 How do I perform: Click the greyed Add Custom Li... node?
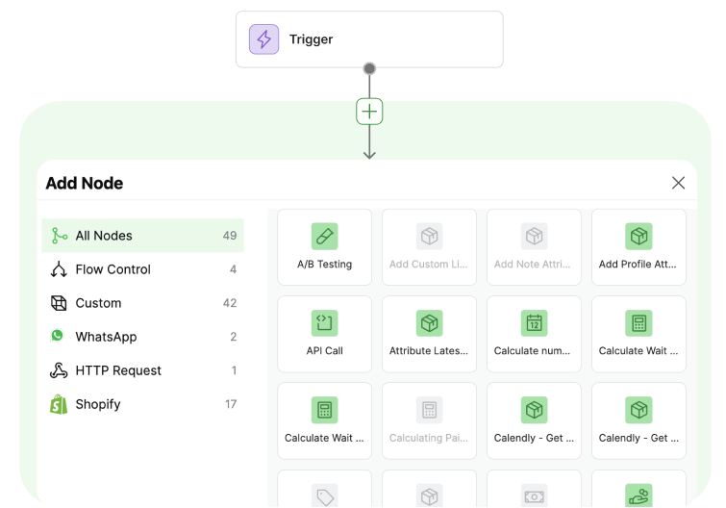(429, 247)
